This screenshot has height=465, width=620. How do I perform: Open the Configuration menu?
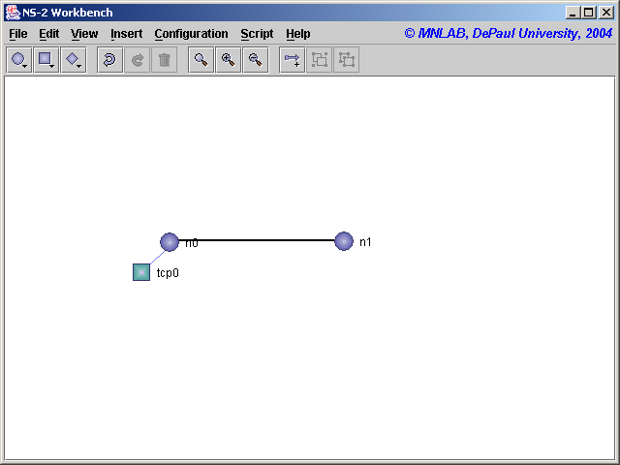click(x=192, y=34)
